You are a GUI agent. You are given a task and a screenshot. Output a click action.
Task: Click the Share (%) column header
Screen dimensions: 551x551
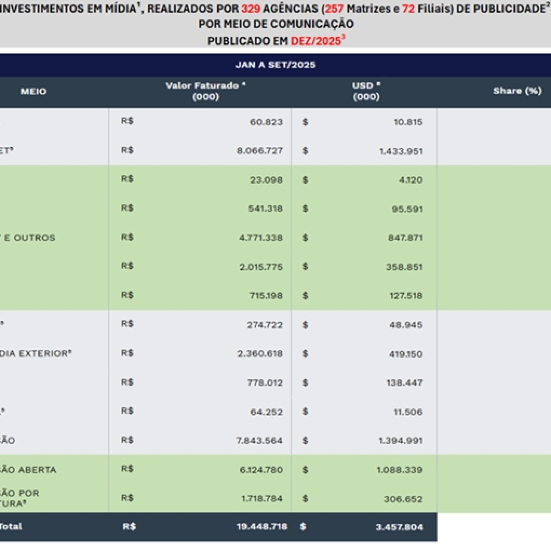pos(517,91)
